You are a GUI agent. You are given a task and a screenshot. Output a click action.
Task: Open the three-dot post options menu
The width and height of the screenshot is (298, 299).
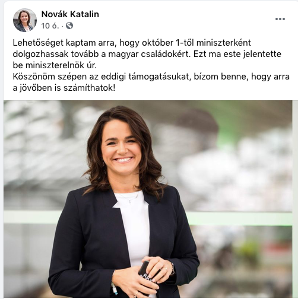tap(280, 19)
